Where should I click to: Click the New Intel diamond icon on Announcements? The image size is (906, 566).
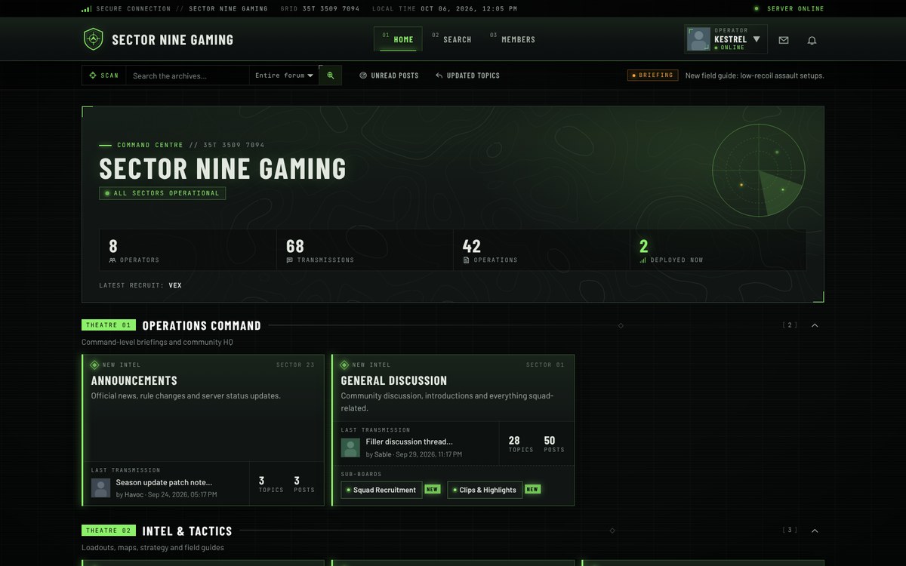point(94,365)
